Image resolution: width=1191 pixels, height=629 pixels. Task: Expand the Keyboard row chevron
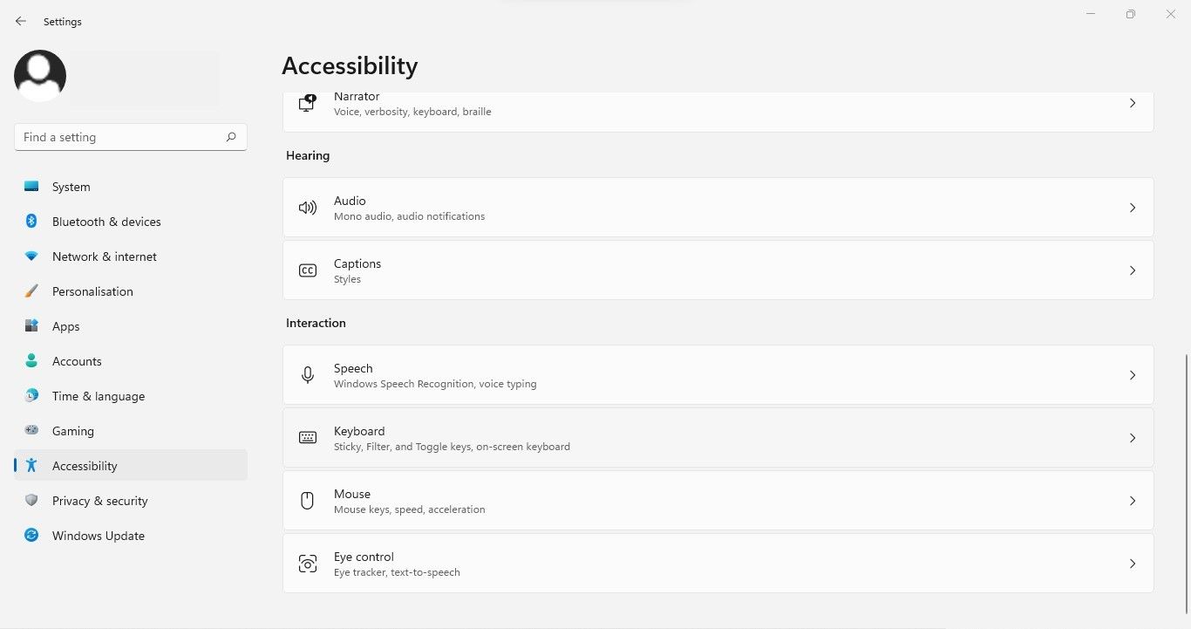click(1133, 438)
